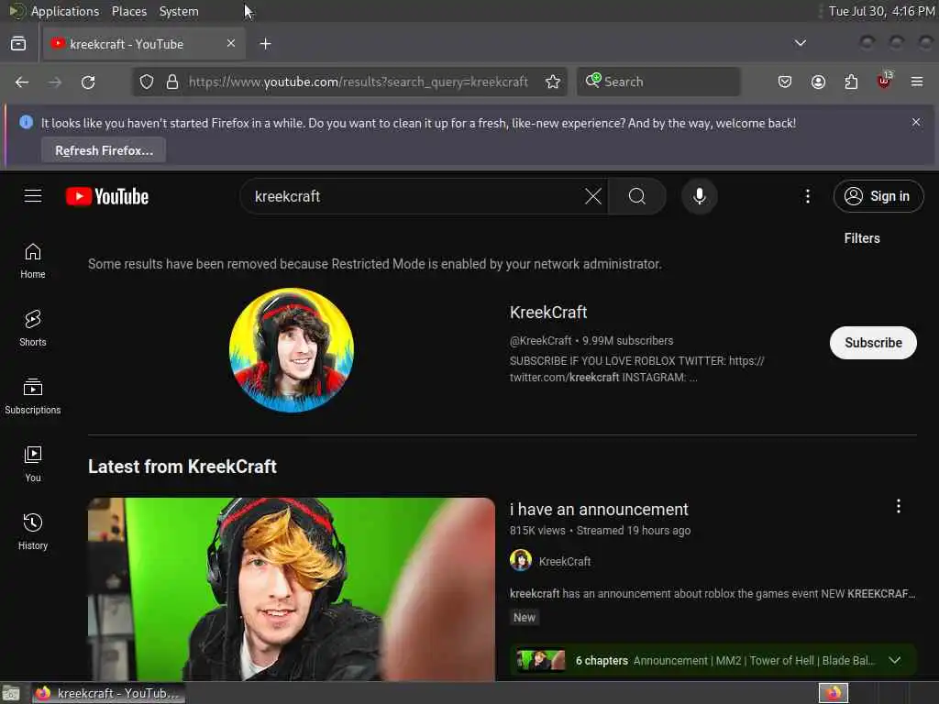Click the show desktop taskbar icon

coord(11,694)
